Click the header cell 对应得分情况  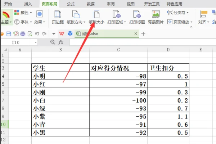point(118,68)
